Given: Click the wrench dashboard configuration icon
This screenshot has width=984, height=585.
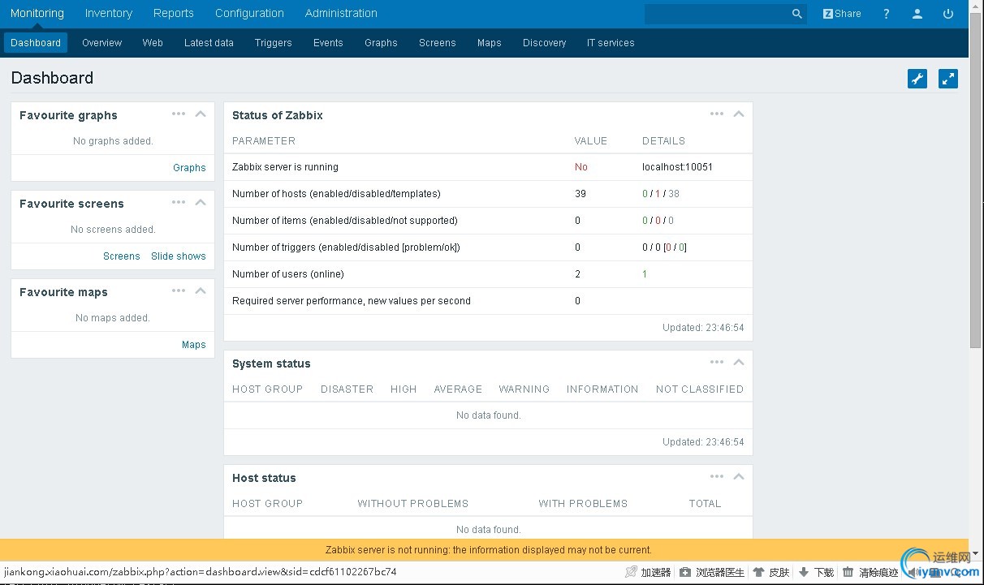Looking at the screenshot, I should click(x=917, y=79).
